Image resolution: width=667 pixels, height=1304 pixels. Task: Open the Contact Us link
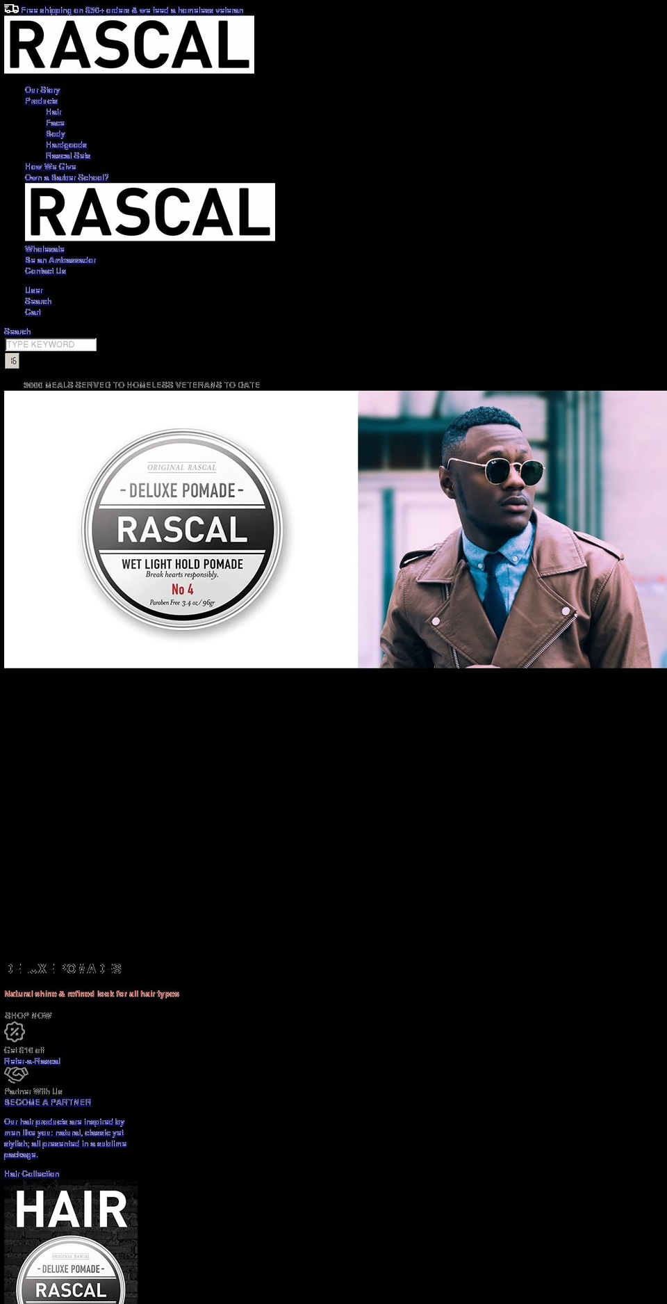pos(45,271)
